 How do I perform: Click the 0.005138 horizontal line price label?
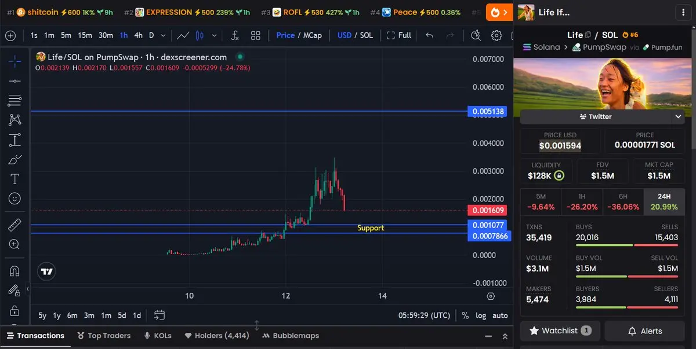(487, 111)
